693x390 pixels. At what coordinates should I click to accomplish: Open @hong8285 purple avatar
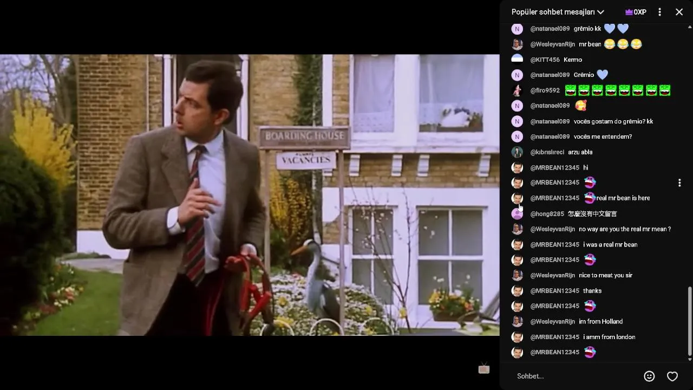517,214
